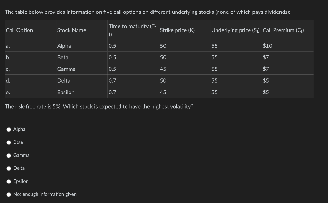Viewport: 328px width, 203px height.
Task: Click the "a." call option row label
Action: pos(8,46)
